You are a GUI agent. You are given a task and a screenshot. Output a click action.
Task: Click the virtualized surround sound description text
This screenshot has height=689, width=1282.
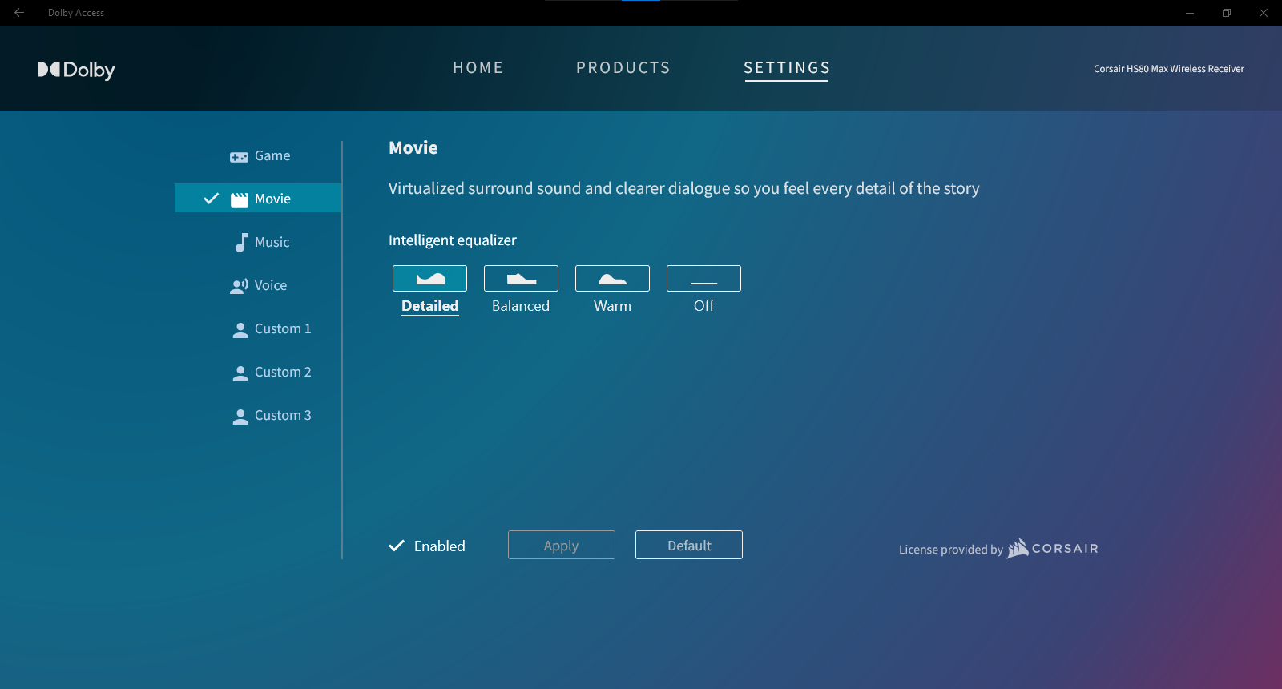pyautogui.click(x=684, y=189)
